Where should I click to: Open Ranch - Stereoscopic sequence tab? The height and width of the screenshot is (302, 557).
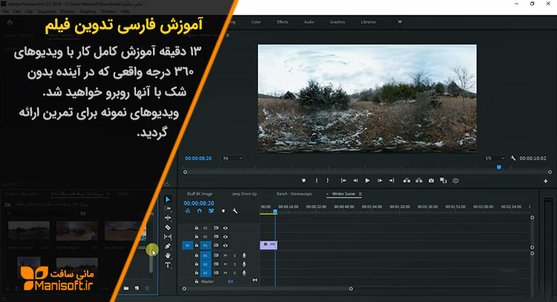[x=295, y=194]
